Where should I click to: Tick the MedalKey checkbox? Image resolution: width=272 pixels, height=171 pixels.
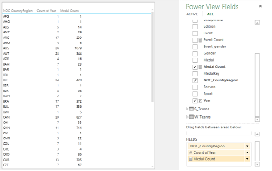[x=195, y=74]
